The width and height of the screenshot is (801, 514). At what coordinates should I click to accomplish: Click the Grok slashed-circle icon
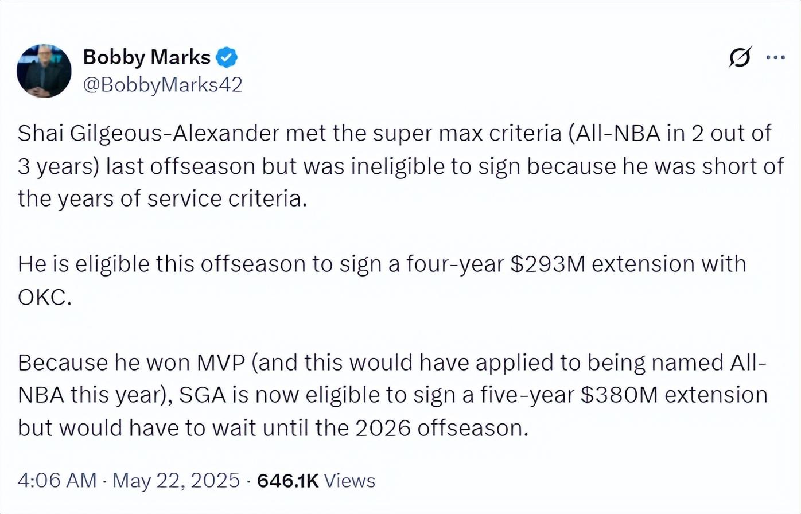pyautogui.click(x=740, y=57)
